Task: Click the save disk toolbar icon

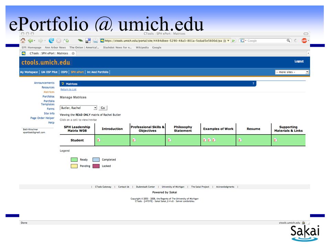Action: pyautogui.click(x=88, y=41)
